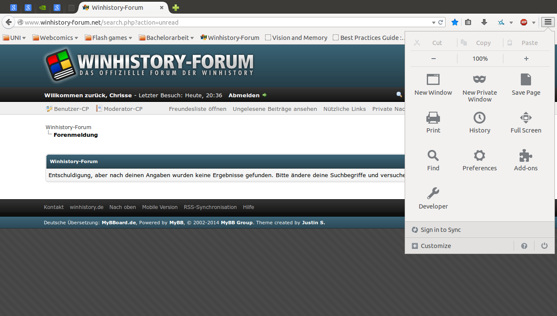Open the Downloads arrow in toolbar
The height and width of the screenshot is (316, 557).
pyautogui.click(x=484, y=23)
